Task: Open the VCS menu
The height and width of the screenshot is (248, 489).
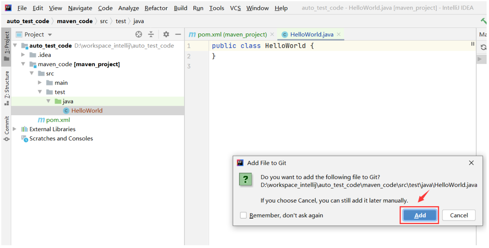Action: tap(235, 8)
